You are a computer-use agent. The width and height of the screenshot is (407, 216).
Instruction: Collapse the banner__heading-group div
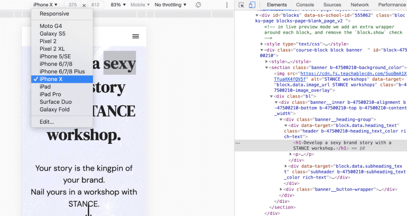[x=281, y=120]
